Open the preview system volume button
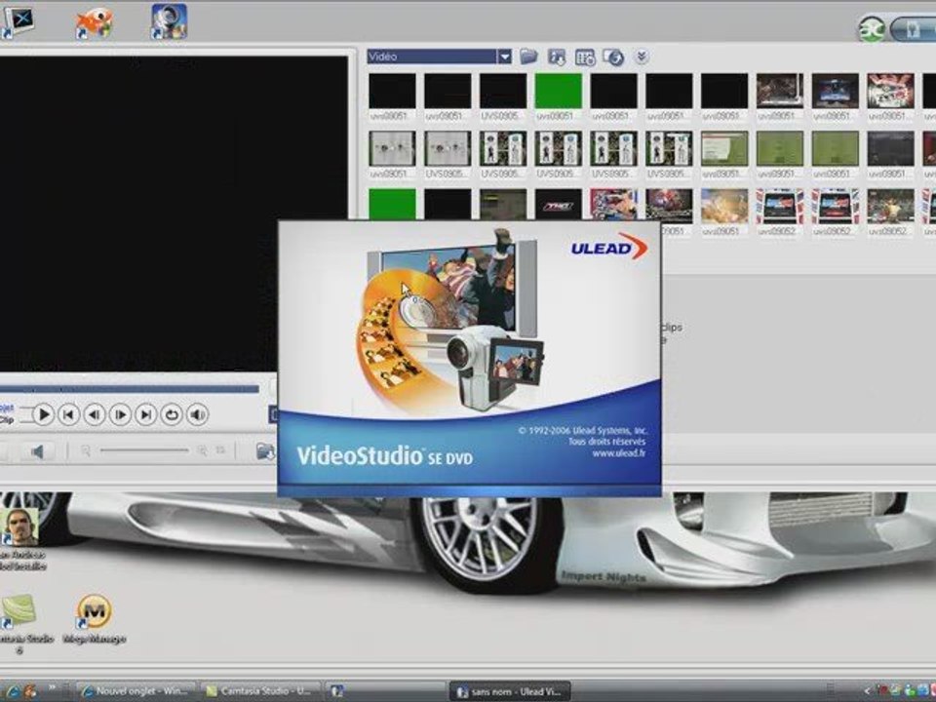 point(198,414)
